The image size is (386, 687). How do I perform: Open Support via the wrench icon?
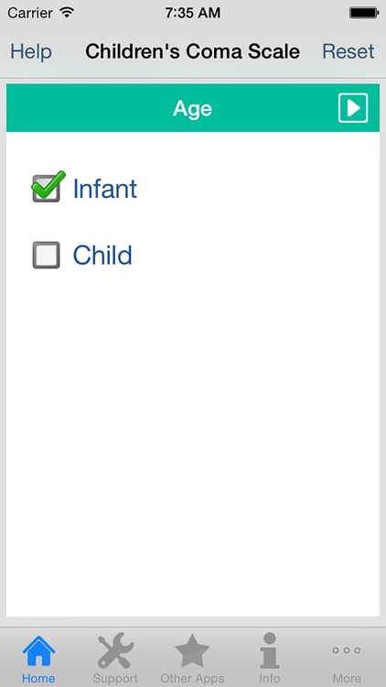(x=115, y=649)
